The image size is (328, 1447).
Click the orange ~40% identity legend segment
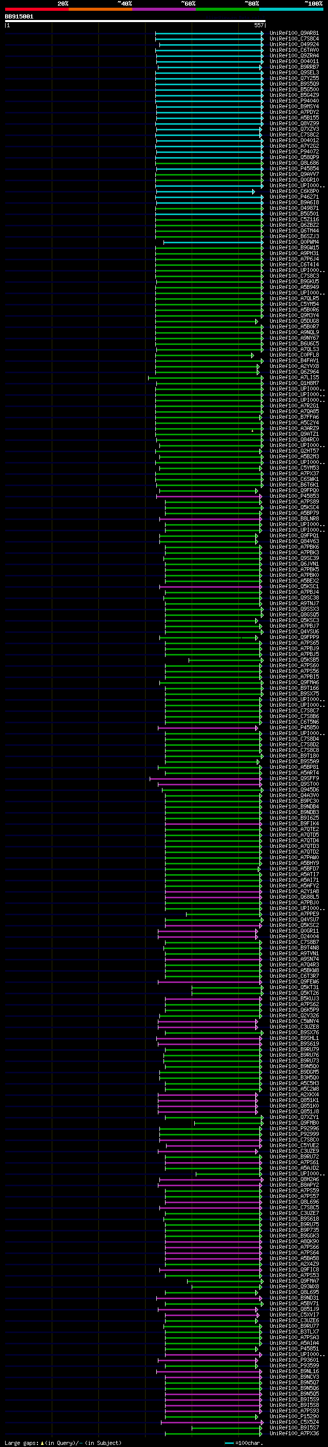click(100, 9)
